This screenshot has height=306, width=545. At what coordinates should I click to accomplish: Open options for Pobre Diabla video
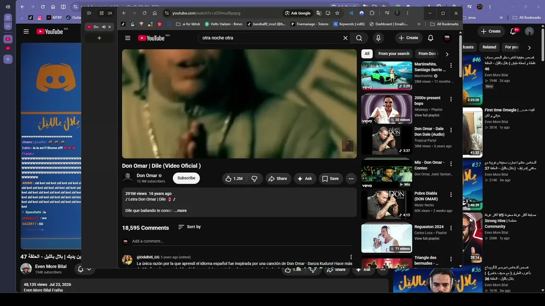tap(451, 195)
